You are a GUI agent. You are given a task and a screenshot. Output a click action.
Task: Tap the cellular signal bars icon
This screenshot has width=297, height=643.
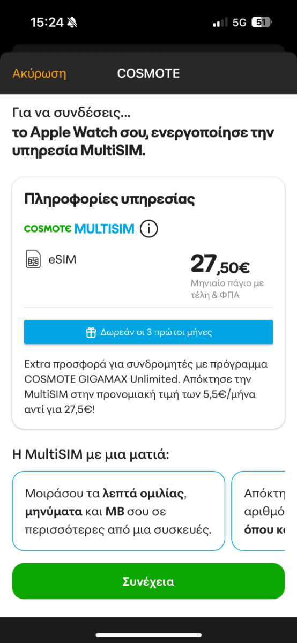pyautogui.click(x=220, y=23)
